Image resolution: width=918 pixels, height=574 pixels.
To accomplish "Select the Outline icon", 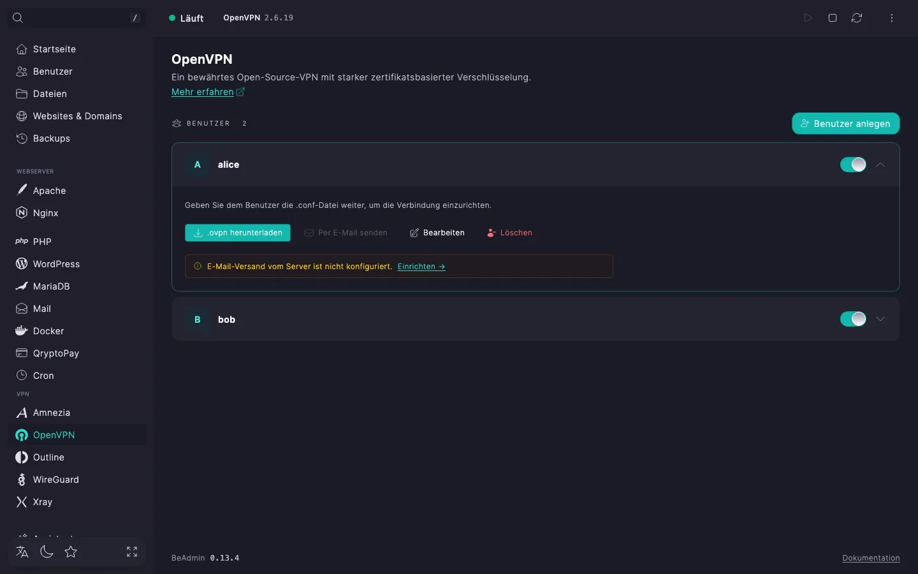I will tap(22, 457).
